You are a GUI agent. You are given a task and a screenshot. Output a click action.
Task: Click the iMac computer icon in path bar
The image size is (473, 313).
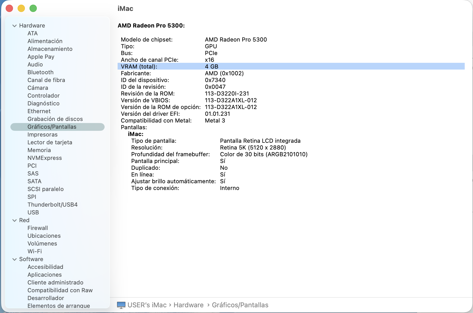(x=121, y=305)
